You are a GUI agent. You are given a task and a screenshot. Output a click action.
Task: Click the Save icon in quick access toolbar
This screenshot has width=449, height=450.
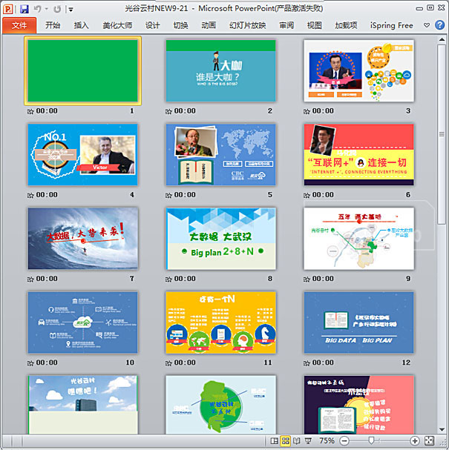point(24,9)
